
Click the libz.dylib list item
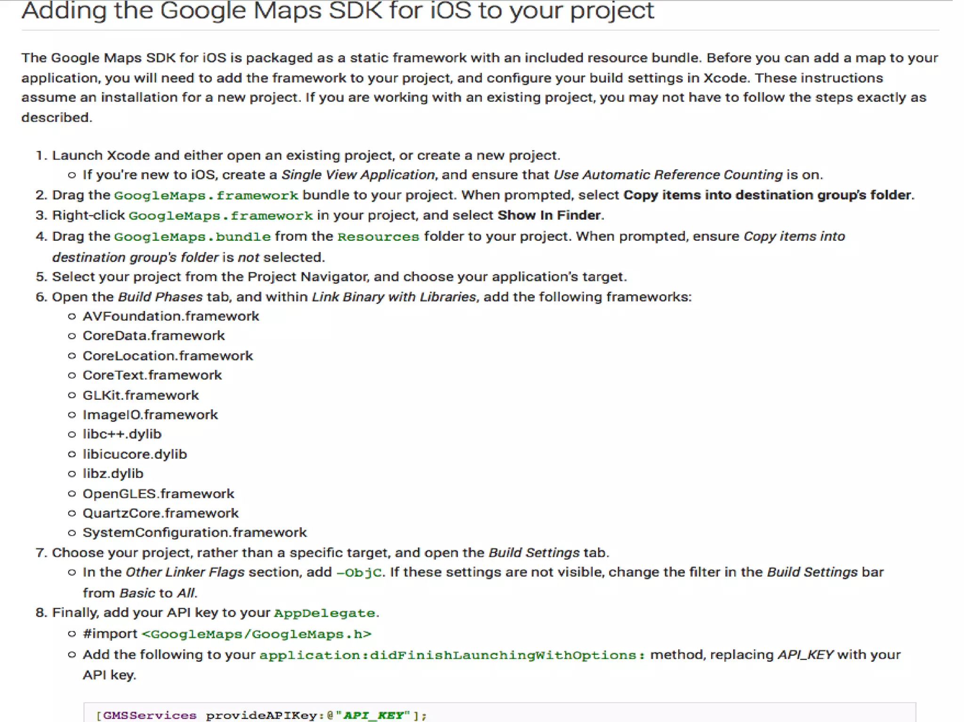pos(113,474)
